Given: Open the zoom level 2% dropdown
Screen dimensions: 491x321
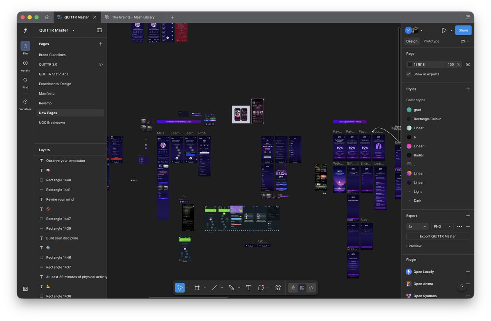Looking at the screenshot, I should pos(465,41).
